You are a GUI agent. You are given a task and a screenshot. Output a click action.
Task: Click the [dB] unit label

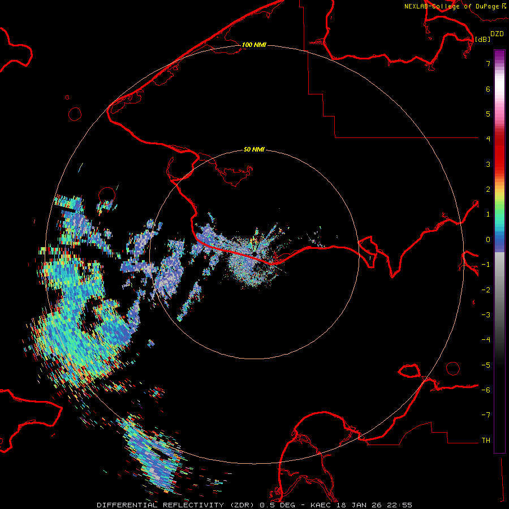(482, 39)
